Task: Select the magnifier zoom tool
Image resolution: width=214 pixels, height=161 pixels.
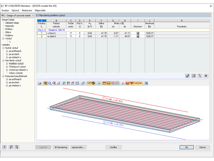Action: (50, 83)
